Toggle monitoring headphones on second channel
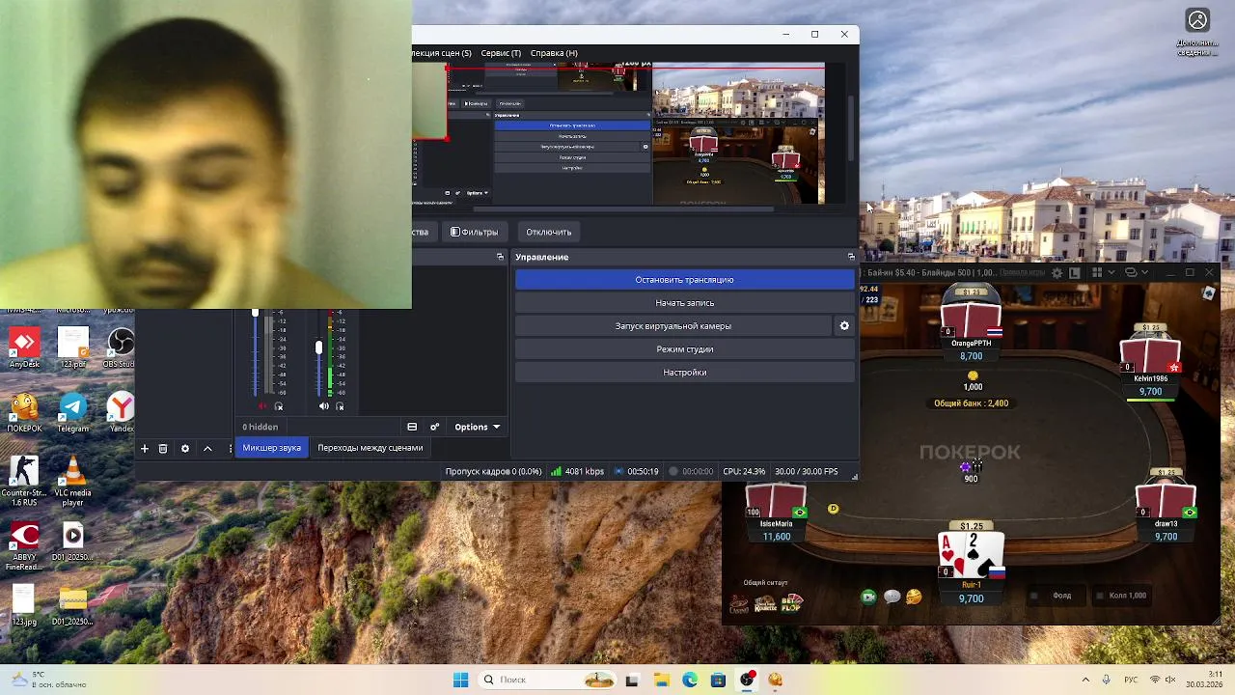Viewport: 1235px width, 695px height. [x=340, y=406]
